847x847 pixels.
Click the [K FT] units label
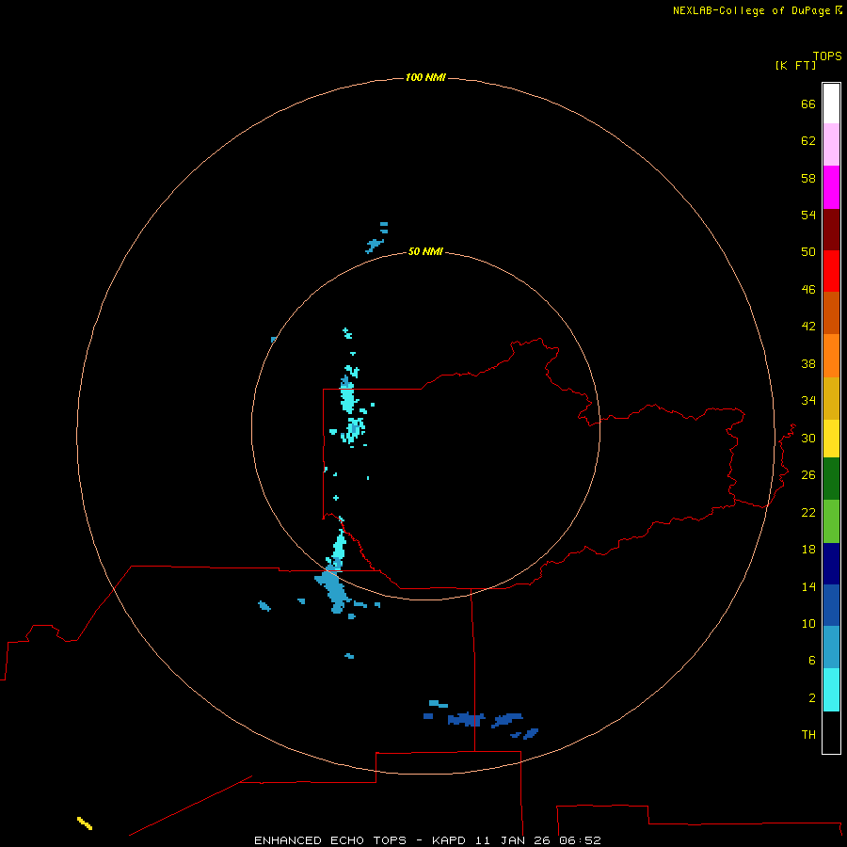pos(795,65)
